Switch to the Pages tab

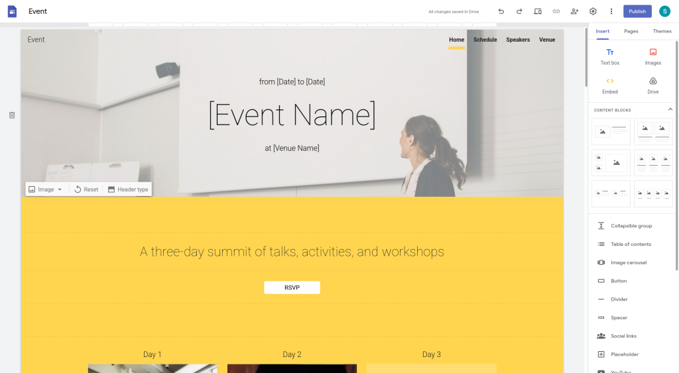[631, 31]
